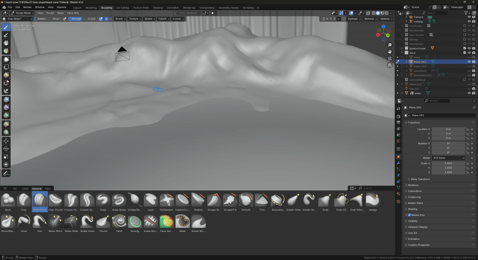This screenshot has width=478, height=260.
Task: Choose the Mask brush
Action: 183,221
